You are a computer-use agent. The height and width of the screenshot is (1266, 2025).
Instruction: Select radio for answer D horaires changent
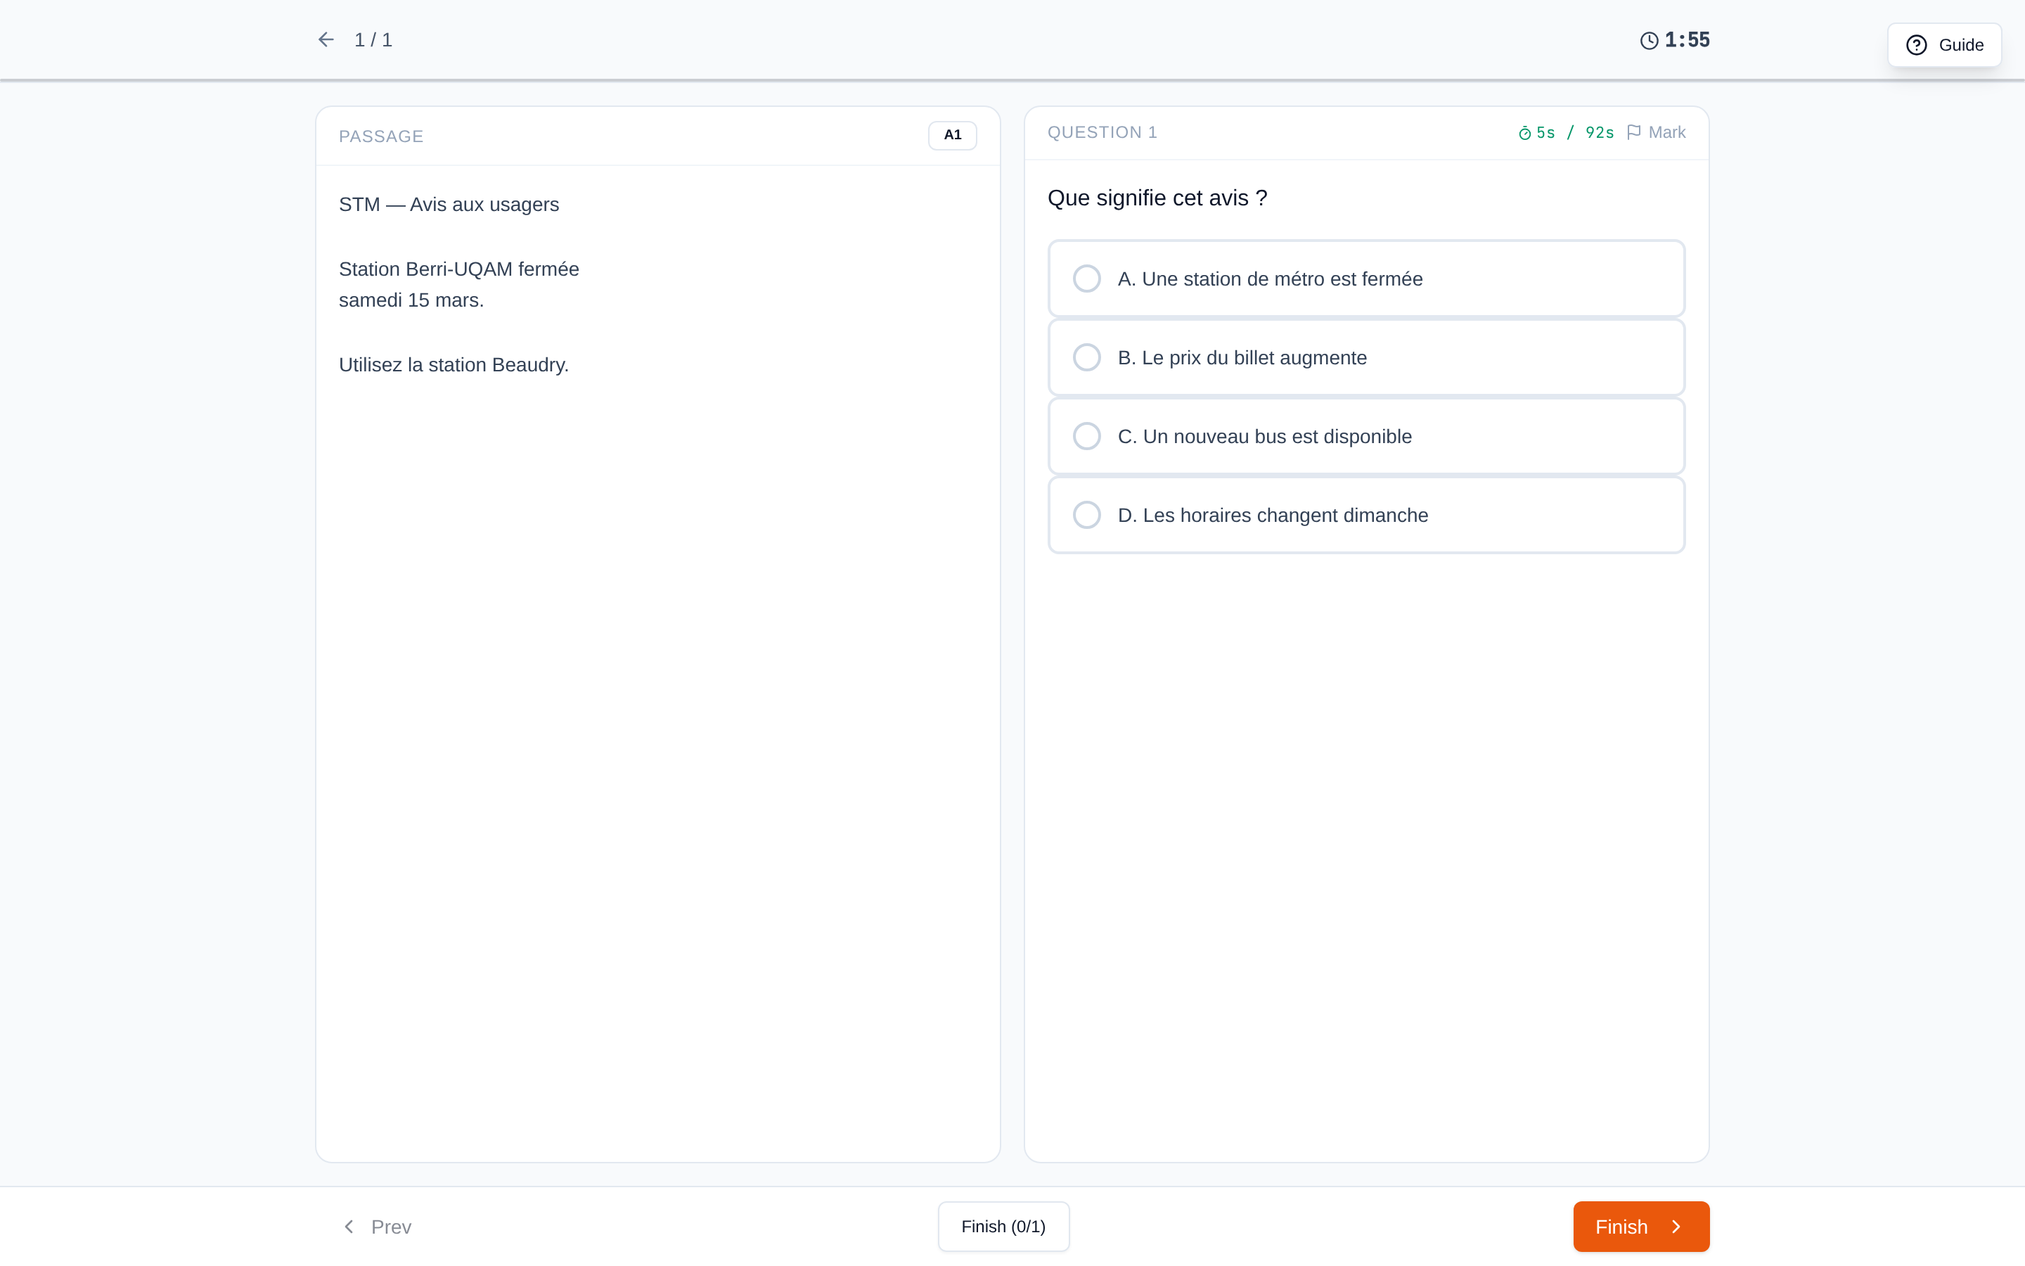[x=1086, y=515]
